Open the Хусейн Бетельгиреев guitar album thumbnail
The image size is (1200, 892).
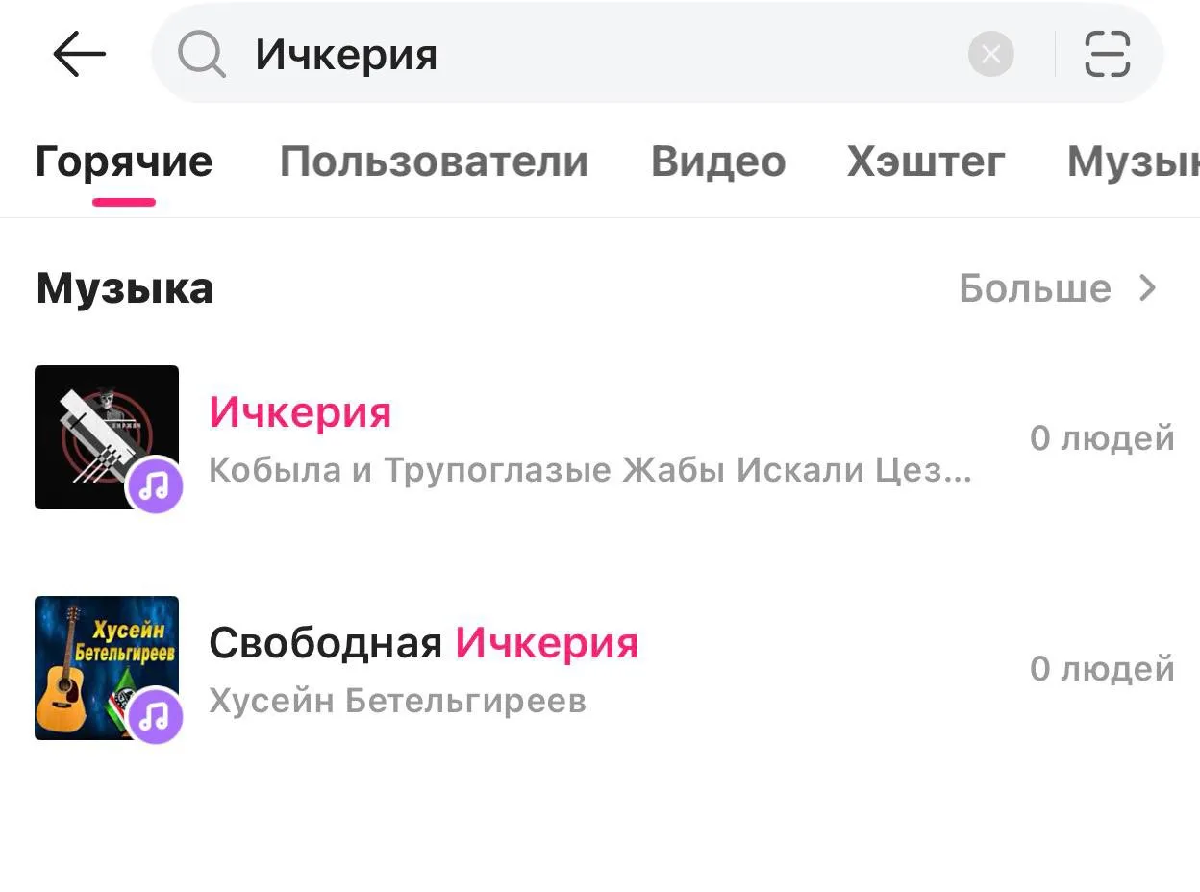107,668
